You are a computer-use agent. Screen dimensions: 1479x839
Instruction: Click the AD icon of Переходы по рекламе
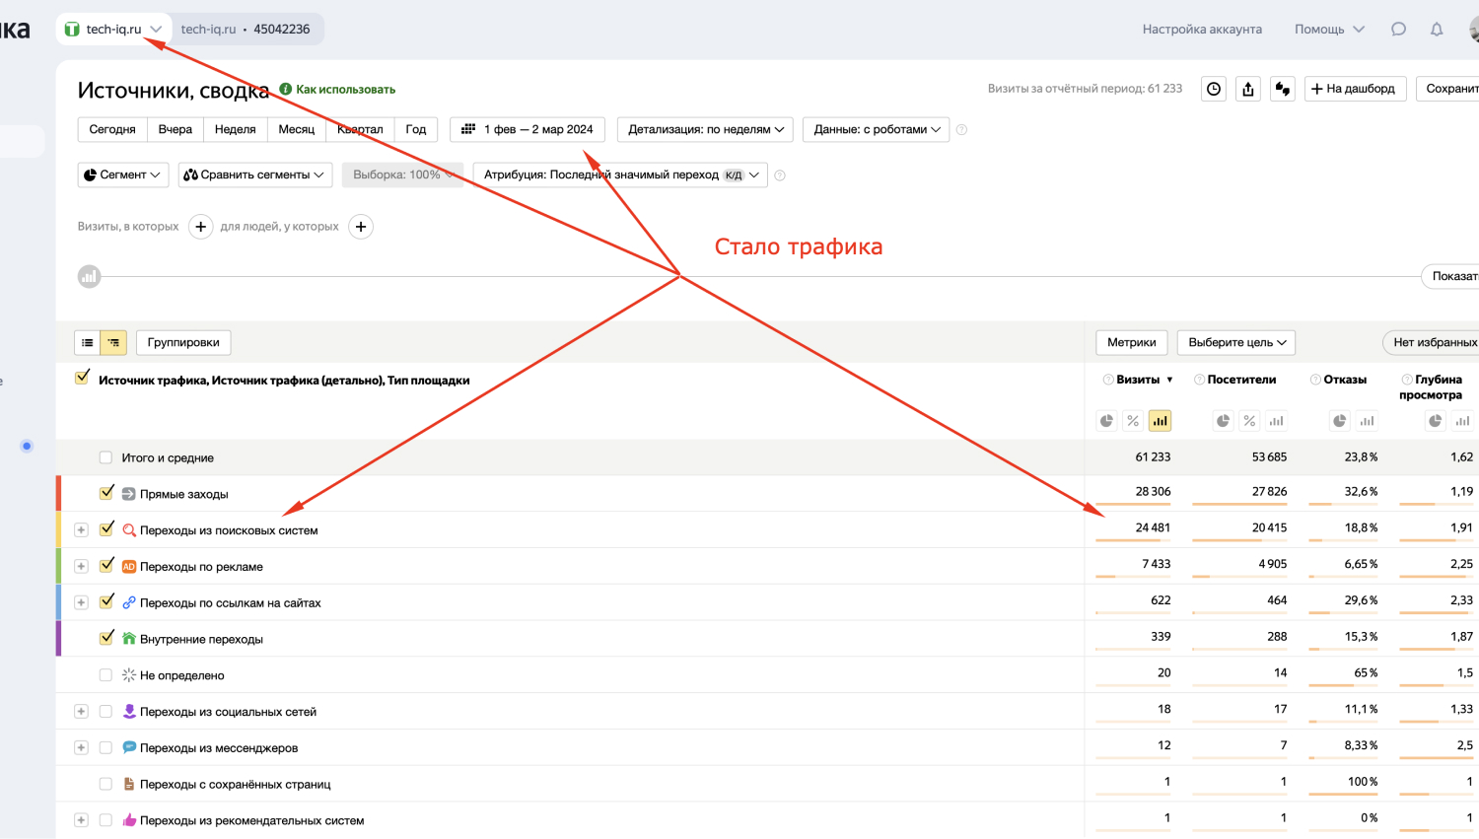coord(129,567)
